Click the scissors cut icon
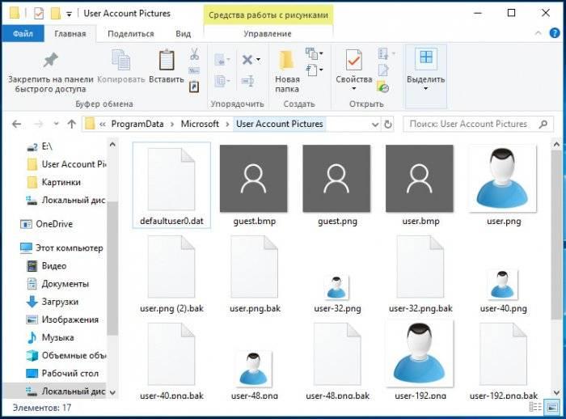The width and height of the screenshot is (566, 419). [x=195, y=54]
